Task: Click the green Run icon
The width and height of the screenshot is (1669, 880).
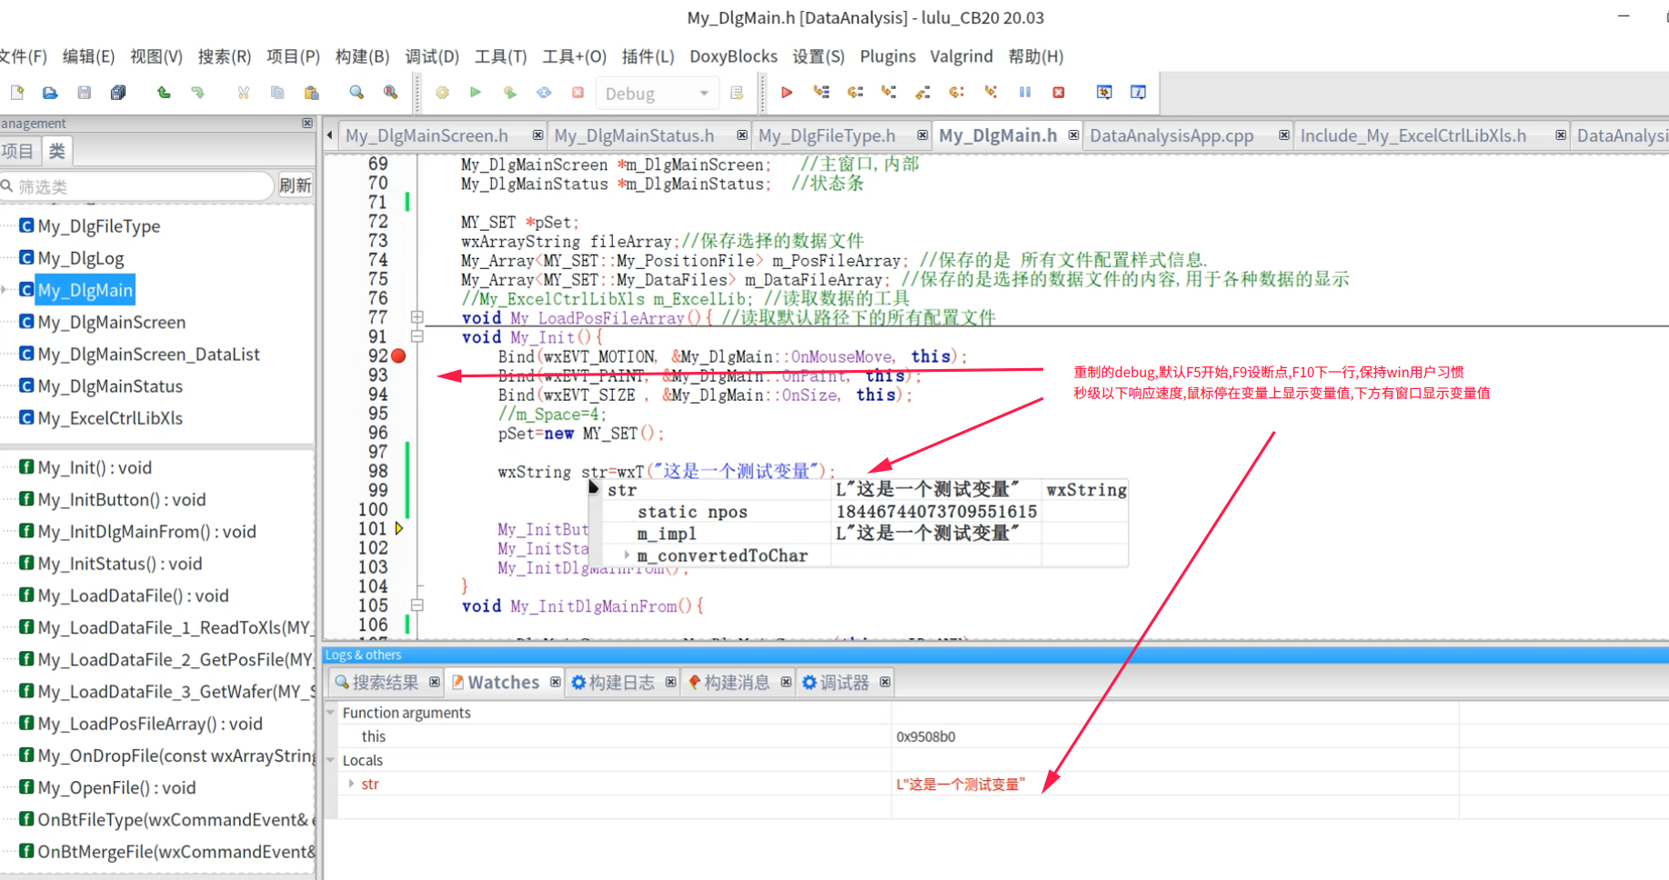Action: (x=476, y=93)
